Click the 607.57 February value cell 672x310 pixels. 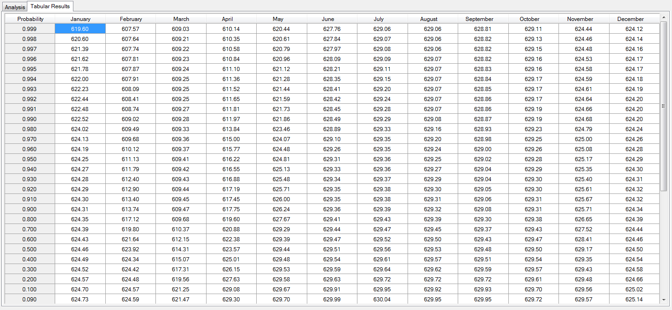point(131,29)
